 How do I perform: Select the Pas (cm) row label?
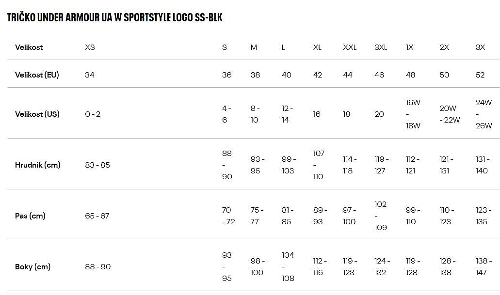[30, 216]
